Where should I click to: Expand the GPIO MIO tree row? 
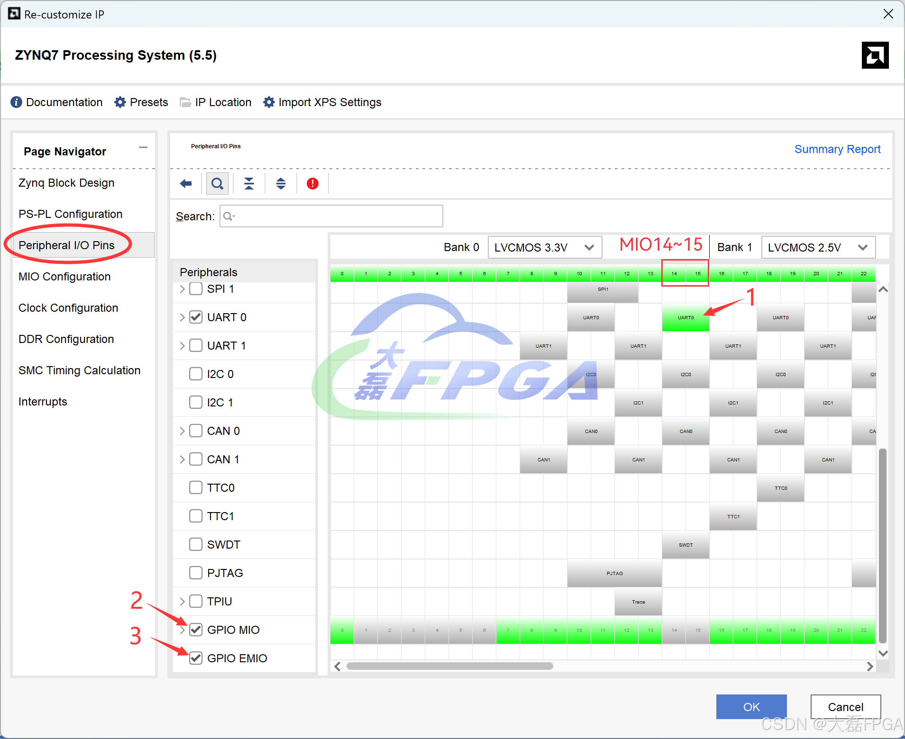point(182,630)
